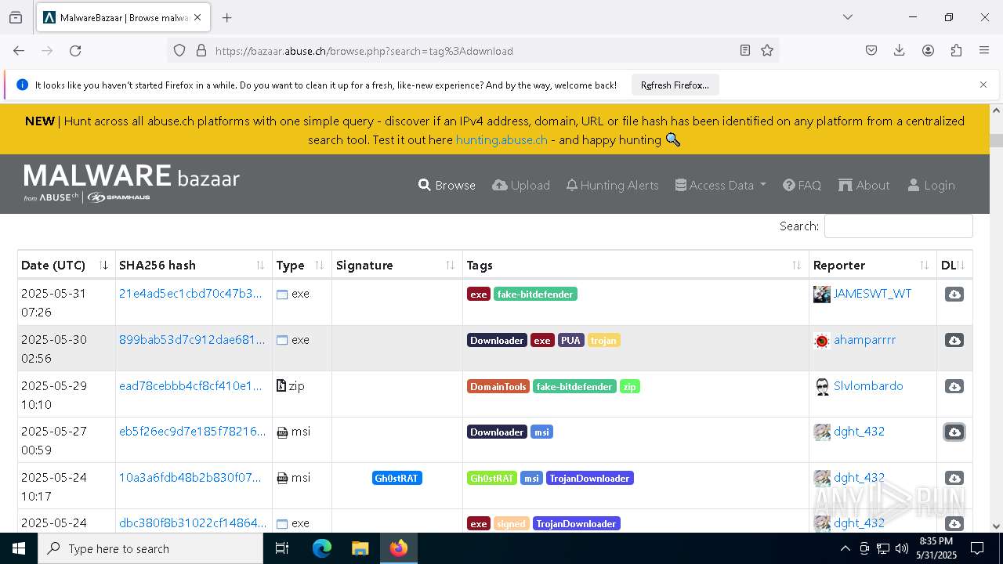
Task: Focus the table Search field
Action: click(x=898, y=226)
